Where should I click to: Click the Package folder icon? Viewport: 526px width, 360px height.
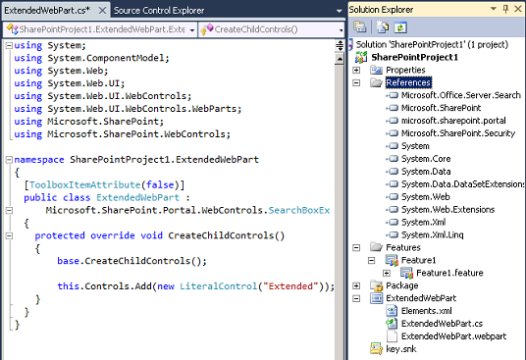376,285
